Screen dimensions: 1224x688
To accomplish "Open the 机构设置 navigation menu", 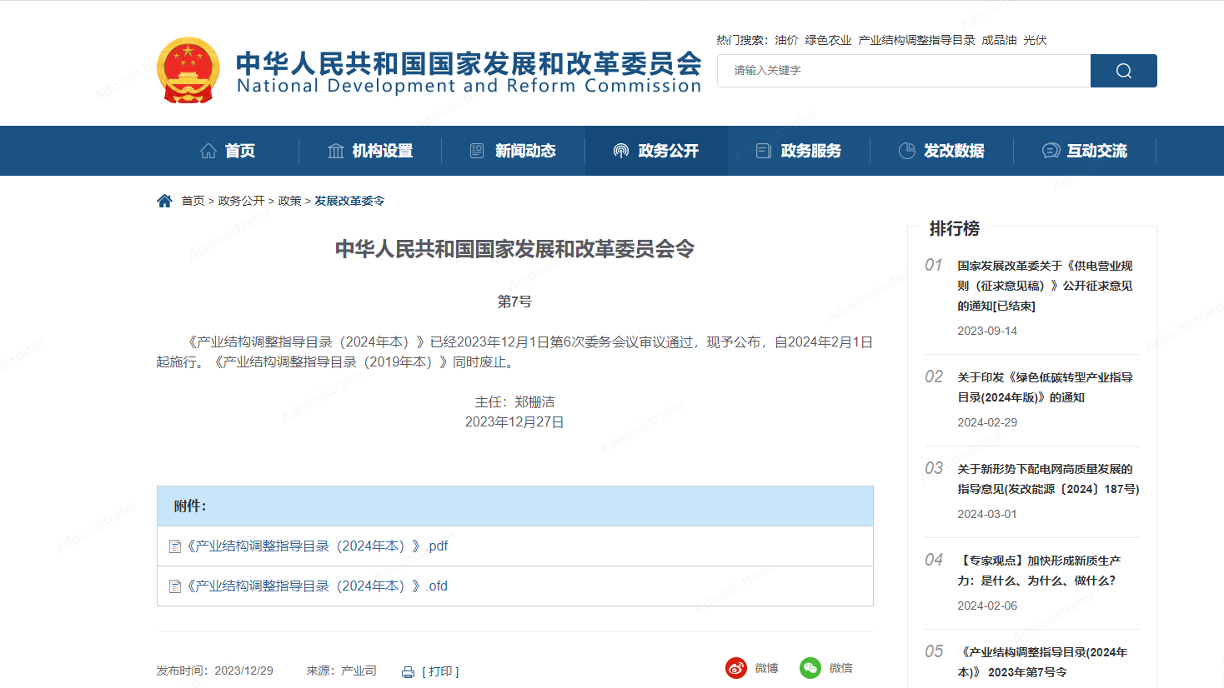I will click(370, 151).
